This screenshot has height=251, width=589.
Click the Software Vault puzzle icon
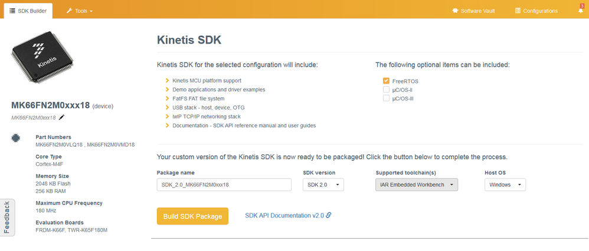(x=455, y=11)
